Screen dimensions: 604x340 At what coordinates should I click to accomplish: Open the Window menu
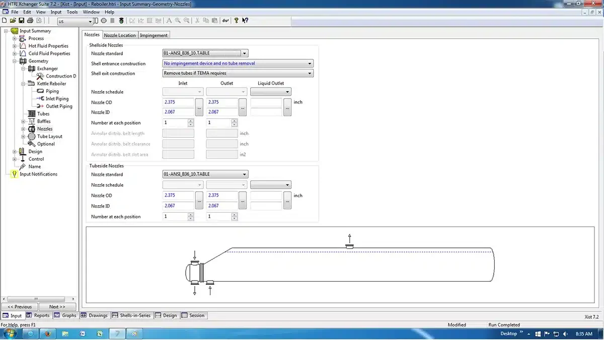click(x=91, y=12)
